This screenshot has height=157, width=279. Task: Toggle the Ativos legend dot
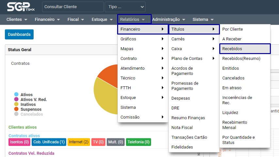tap(16, 94)
